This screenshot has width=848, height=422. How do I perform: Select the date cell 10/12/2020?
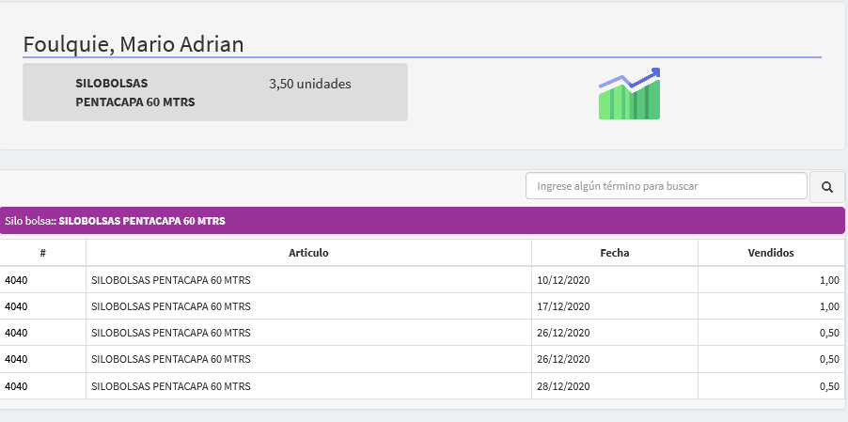tap(562, 280)
